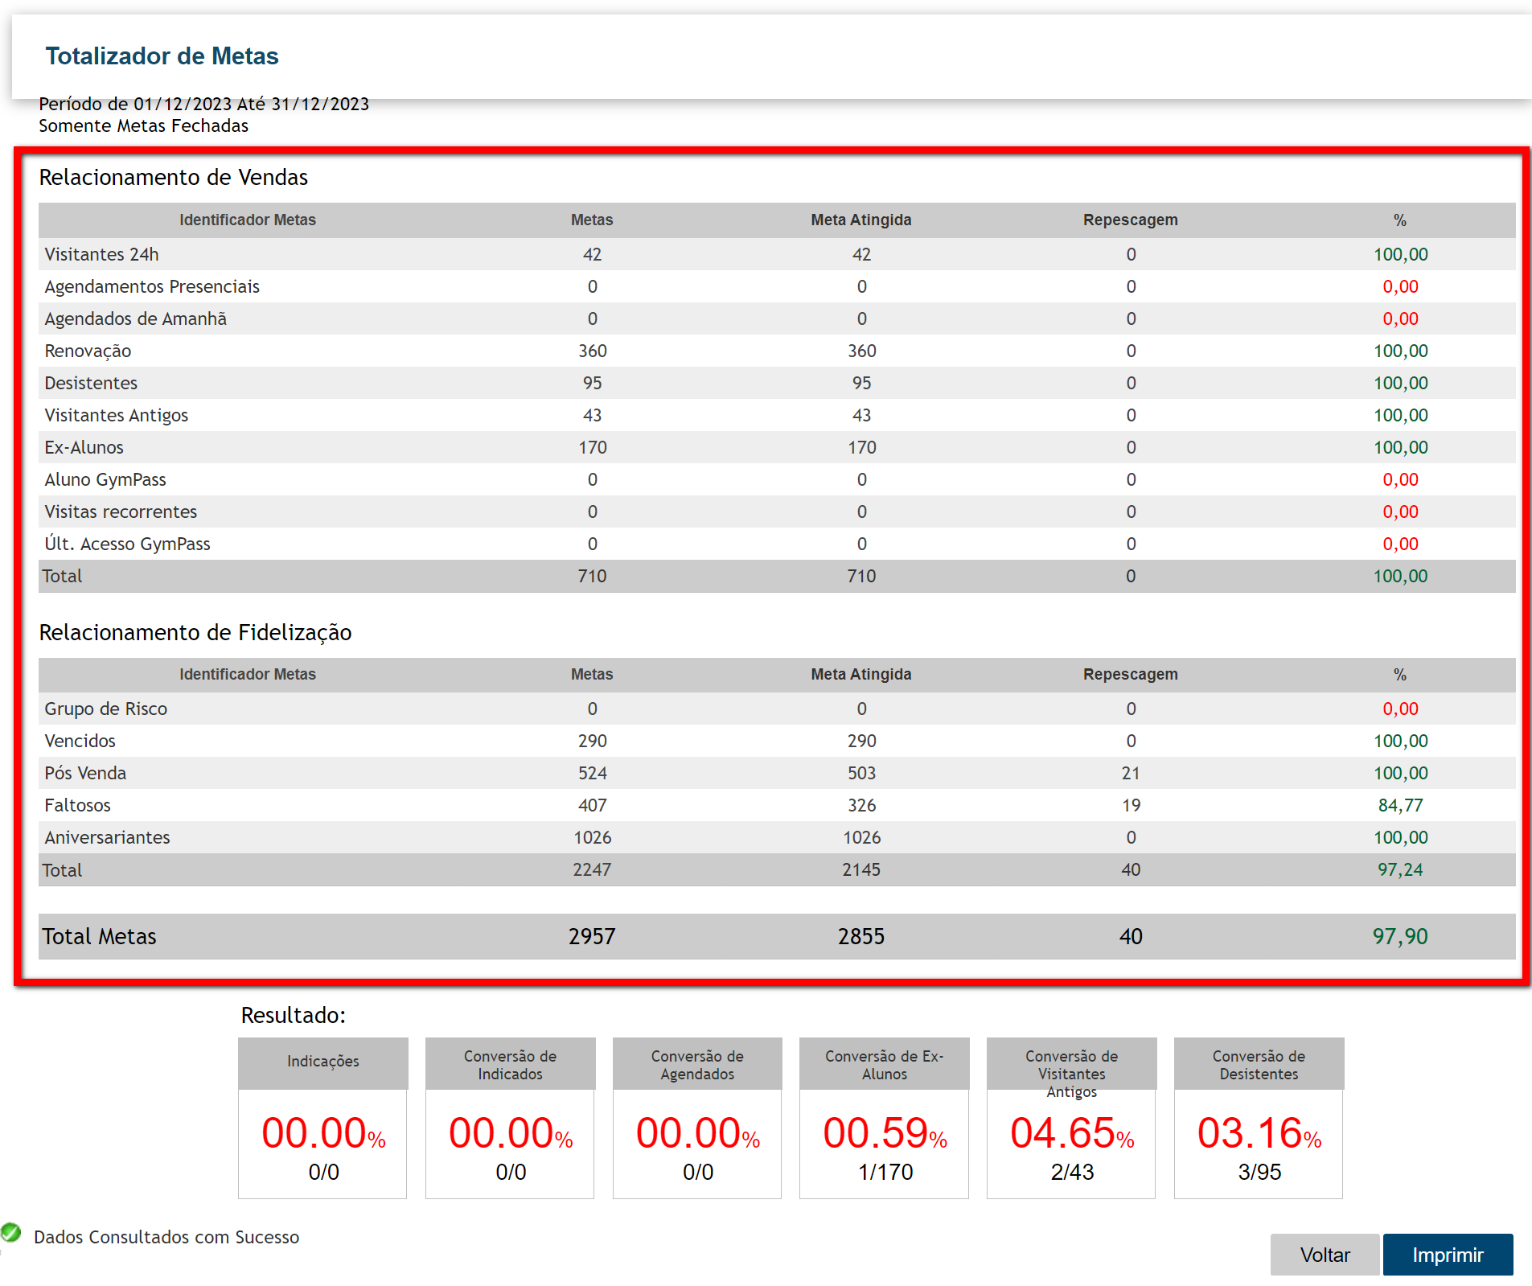Click the Faltosos percentage value 84,77
Image resolution: width=1532 pixels, height=1286 pixels.
click(1400, 805)
